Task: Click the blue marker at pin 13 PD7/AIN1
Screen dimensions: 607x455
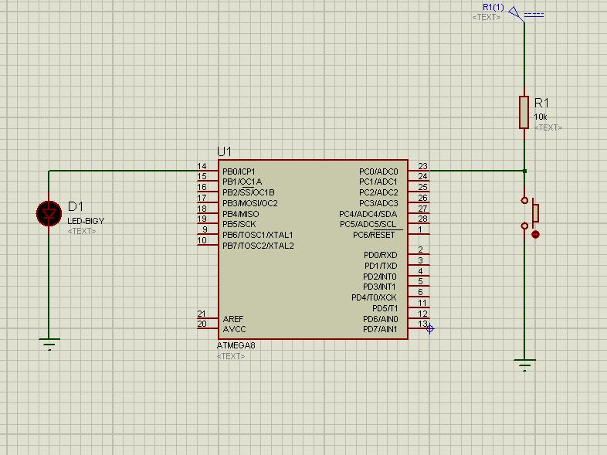Action: [x=430, y=328]
